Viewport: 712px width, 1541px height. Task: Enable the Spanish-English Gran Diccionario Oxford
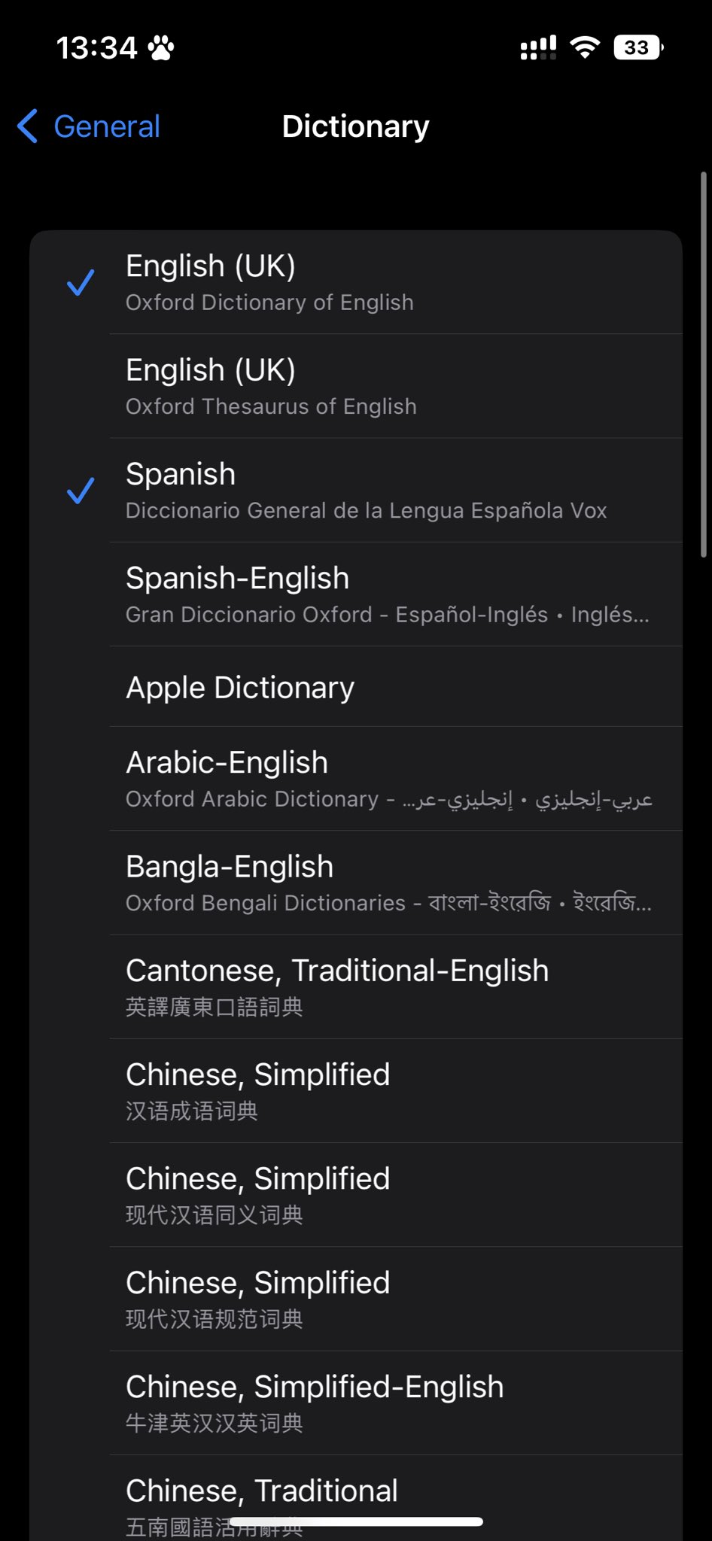[x=395, y=594]
